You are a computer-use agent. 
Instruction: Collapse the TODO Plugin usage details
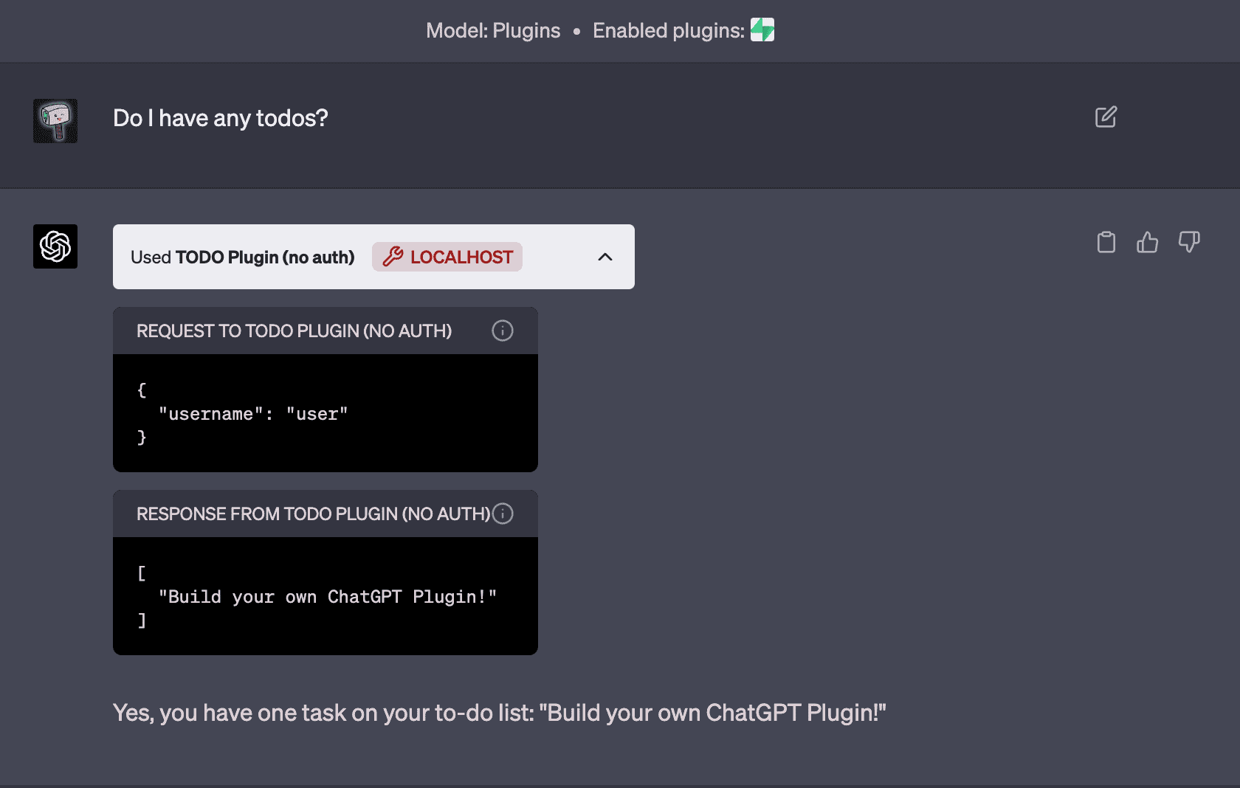pos(605,258)
